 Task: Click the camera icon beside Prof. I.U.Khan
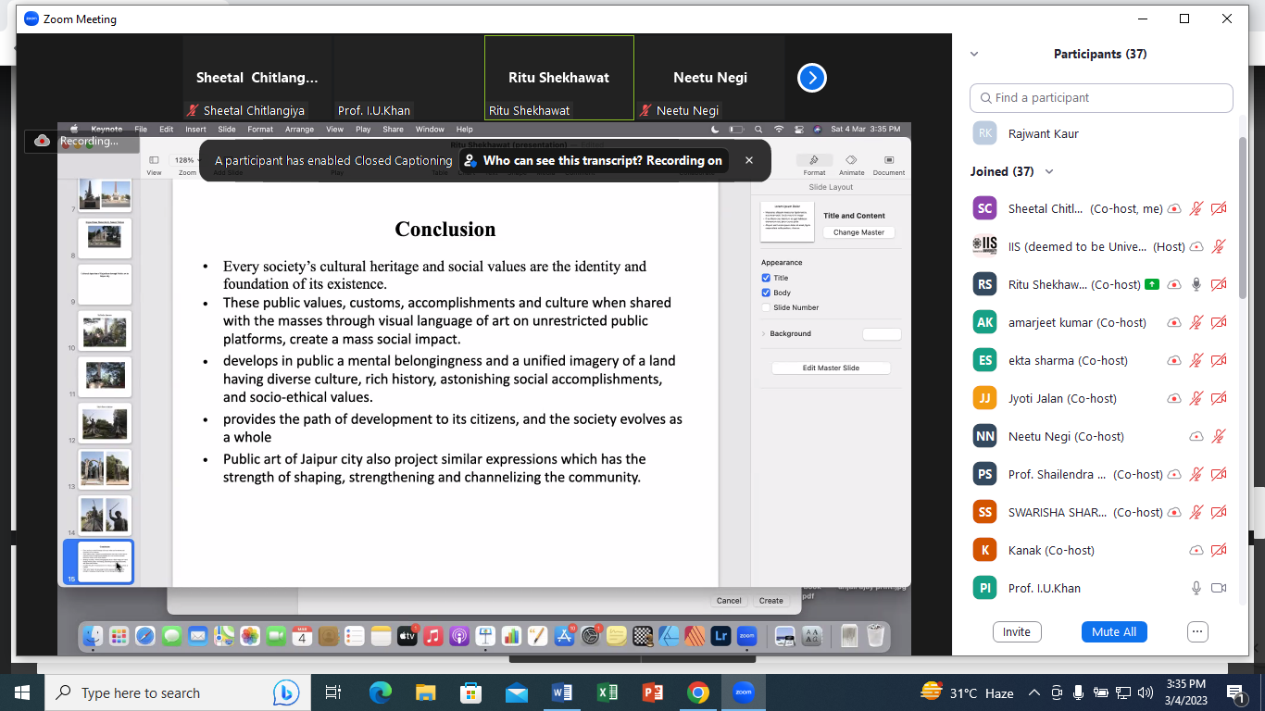[x=1219, y=588]
